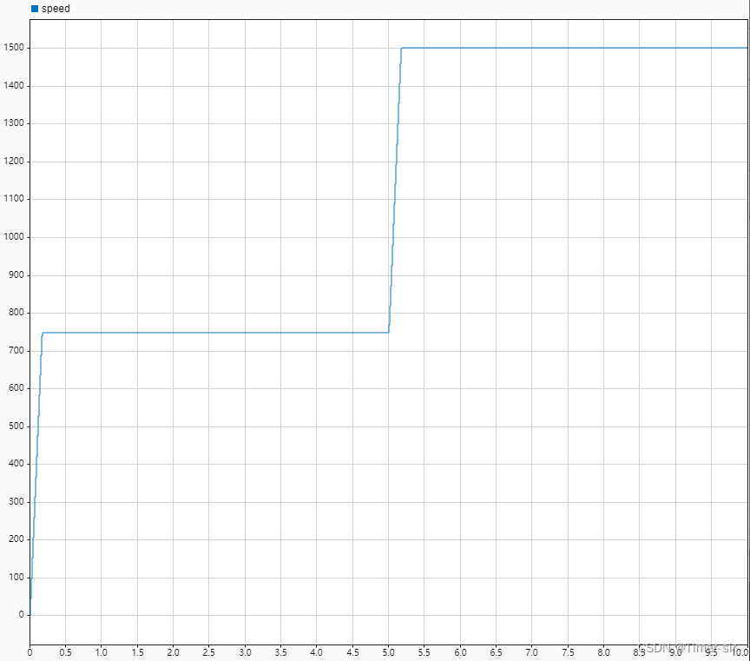Click the 2.5 x-axis tick label

click(x=208, y=652)
